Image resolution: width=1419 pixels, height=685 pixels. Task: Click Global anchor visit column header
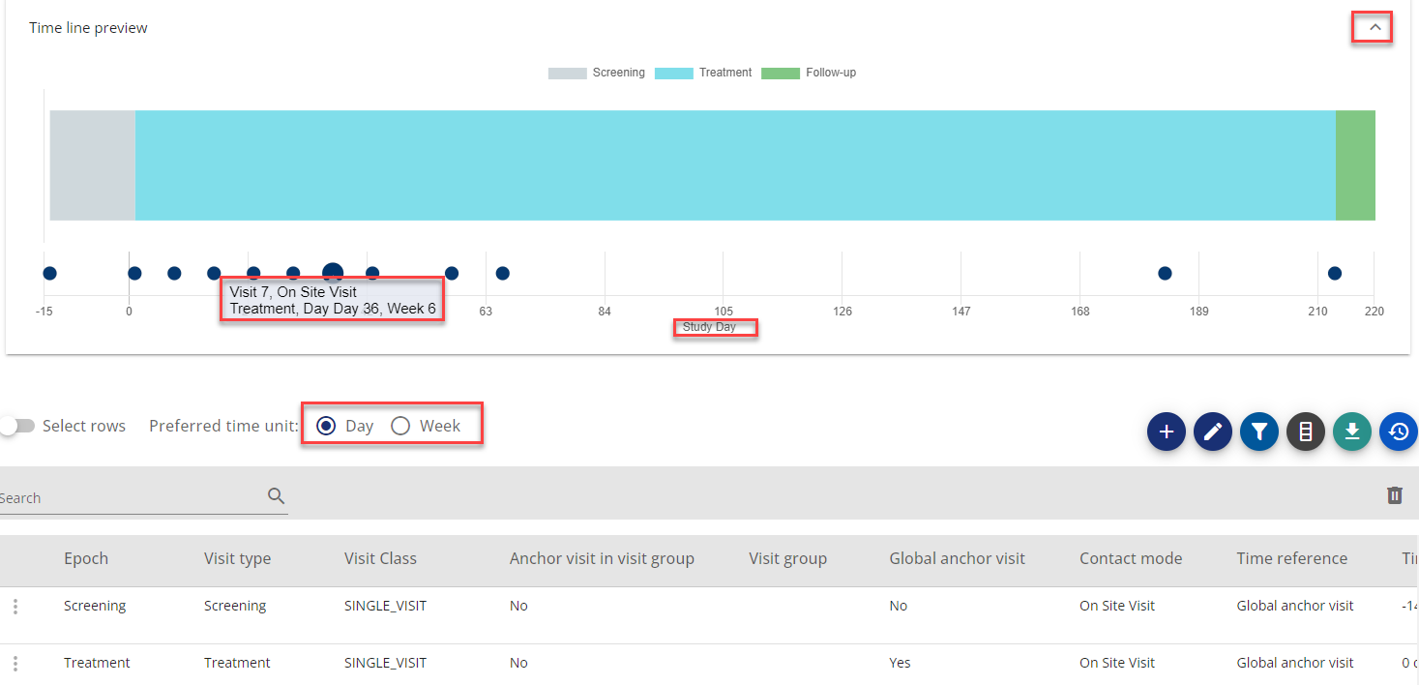957,559
